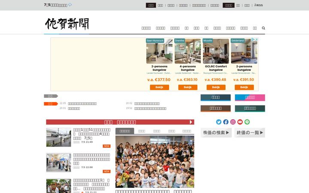Click the orange NEW badge on 22:00 article
Screen dimensions: 309x193
click(x=106, y=172)
